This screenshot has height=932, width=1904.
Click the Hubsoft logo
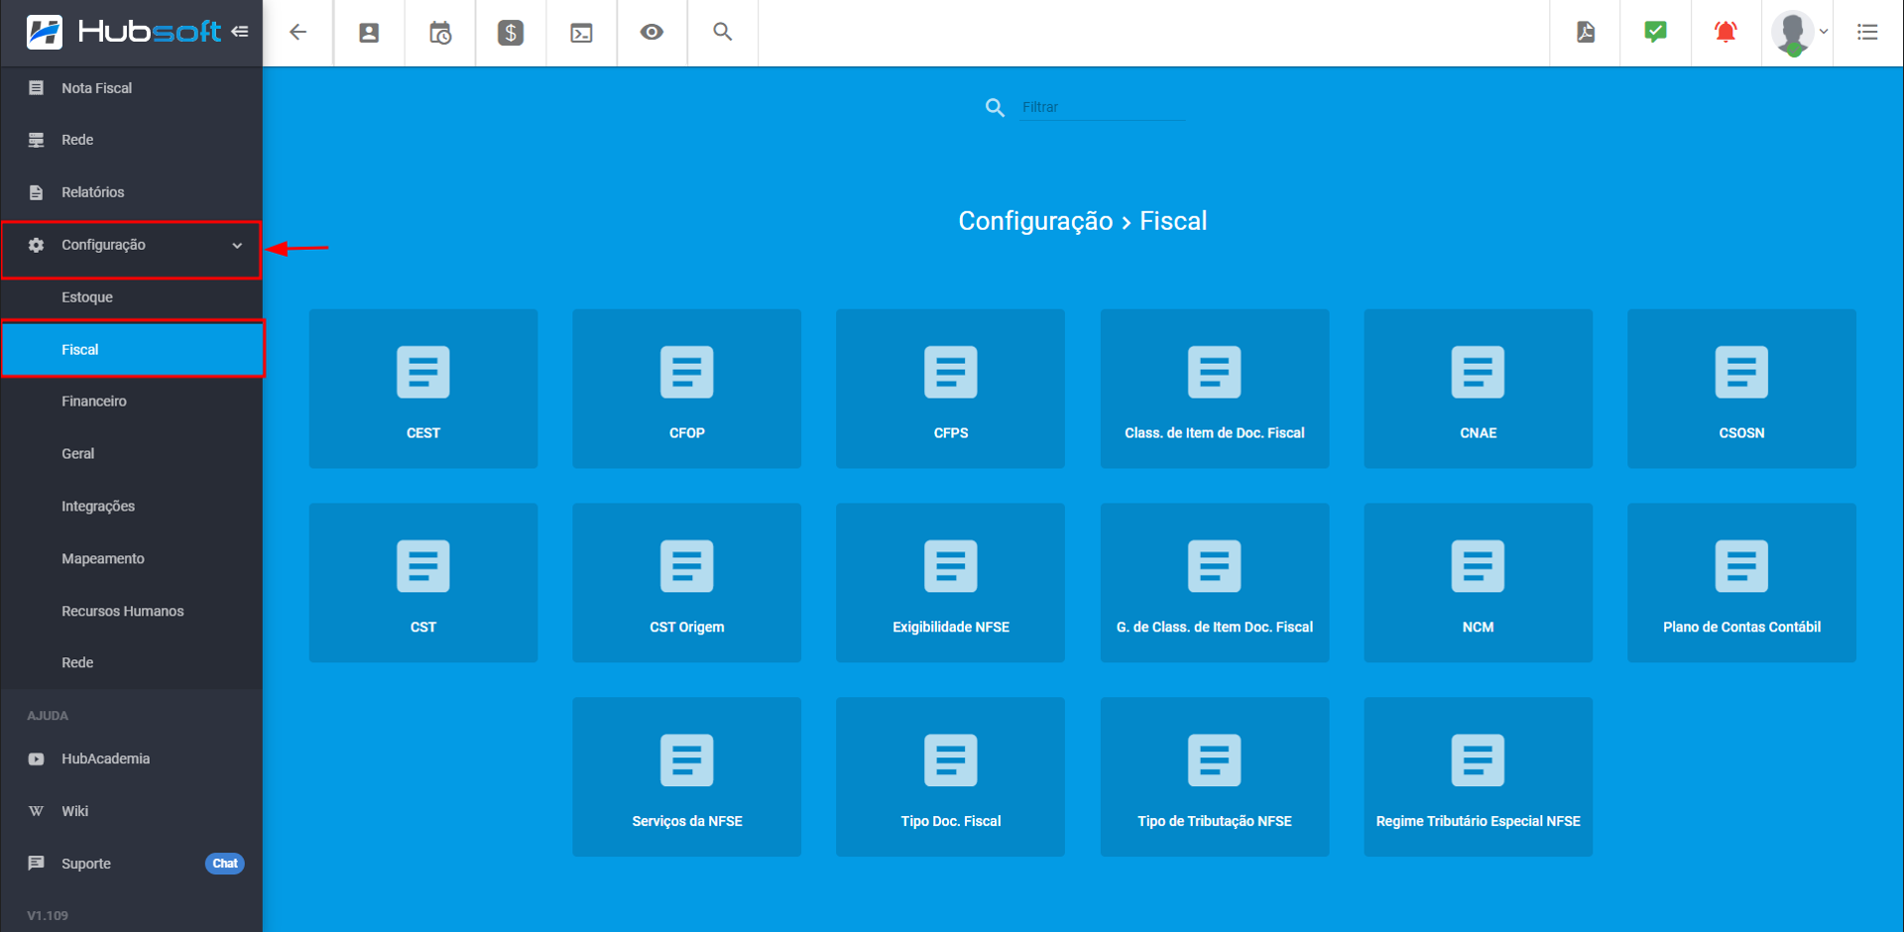click(x=123, y=32)
